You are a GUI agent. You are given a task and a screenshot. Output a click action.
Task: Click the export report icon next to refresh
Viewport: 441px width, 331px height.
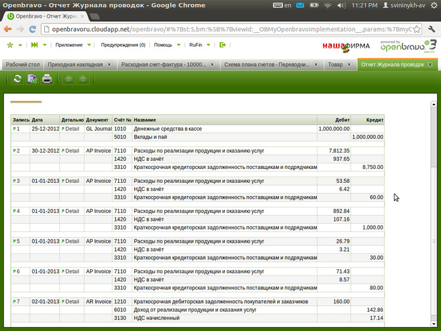[x=31, y=79]
